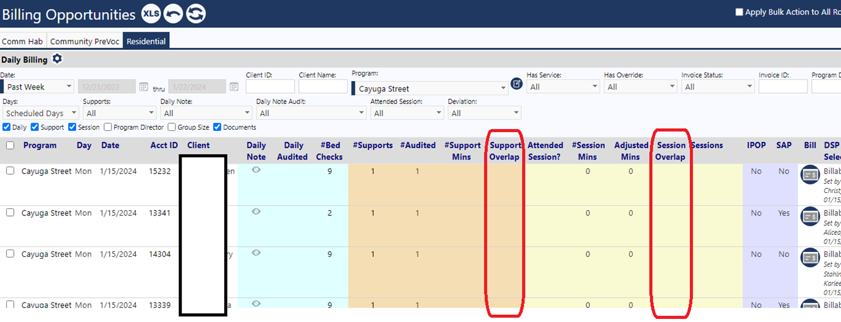Open the Days dropdown showing Scheduled Days
The height and width of the screenshot is (322, 841).
(x=41, y=113)
